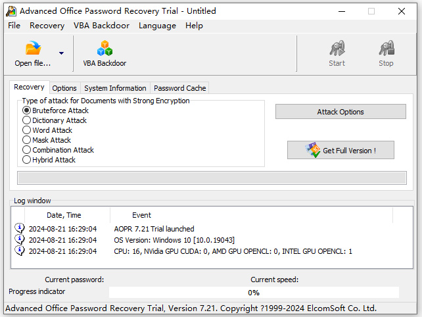Click the Attack Options button

coord(340,112)
